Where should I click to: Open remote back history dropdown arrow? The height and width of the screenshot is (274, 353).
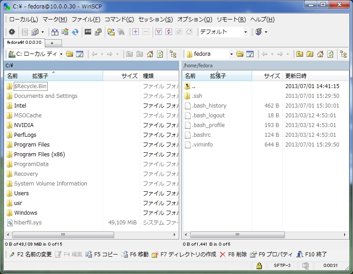(272, 54)
